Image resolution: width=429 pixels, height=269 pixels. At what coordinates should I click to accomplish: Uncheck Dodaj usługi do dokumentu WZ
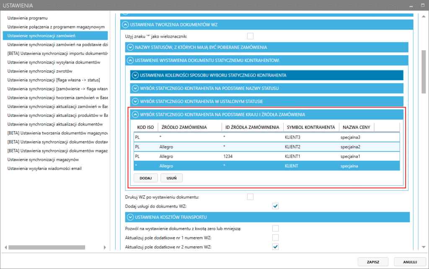tap(275, 206)
